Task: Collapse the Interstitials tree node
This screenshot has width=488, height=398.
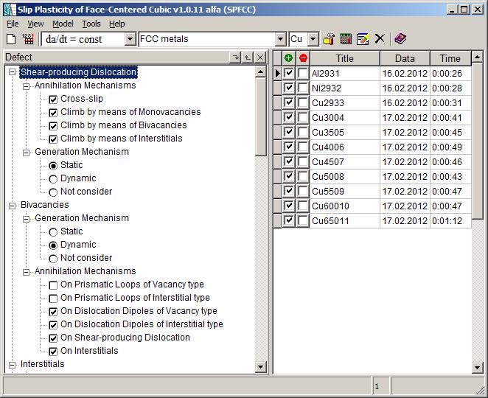Action: coord(12,365)
